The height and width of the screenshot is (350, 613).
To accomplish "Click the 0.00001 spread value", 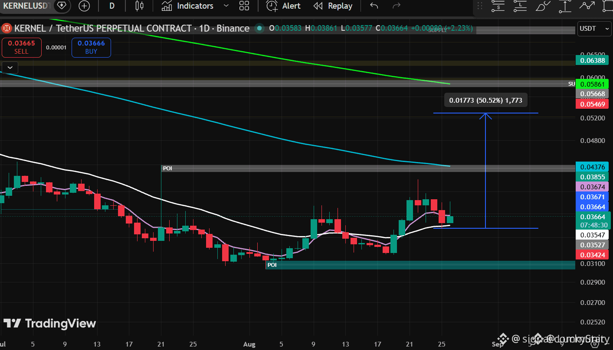I will pos(56,47).
